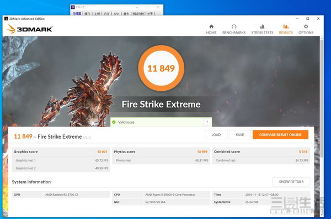Open the 关于 tab in CPU-Z
The image size is (331, 219).
(150, 13)
